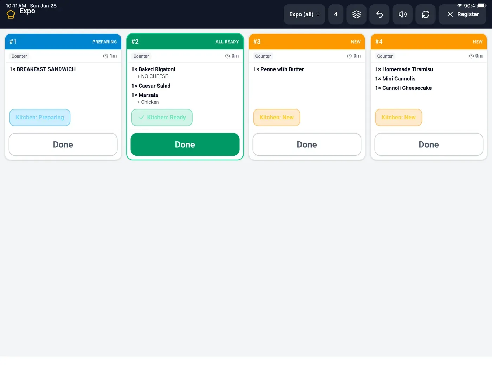492x368 pixels.
Task: Mark order #4 as Done
Action: 429,145
